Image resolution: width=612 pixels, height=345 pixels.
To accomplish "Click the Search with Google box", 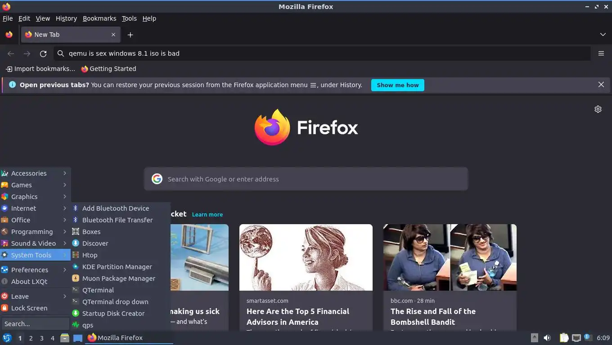I will tap(306, 179).
